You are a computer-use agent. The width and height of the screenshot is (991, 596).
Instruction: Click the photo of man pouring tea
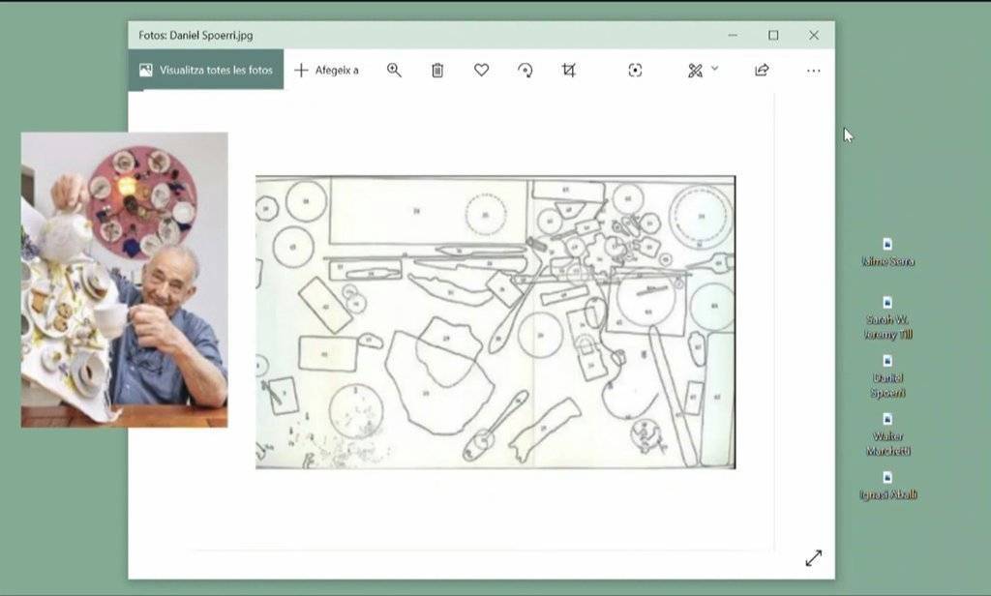pyautogui.click(x=124, y=280)
